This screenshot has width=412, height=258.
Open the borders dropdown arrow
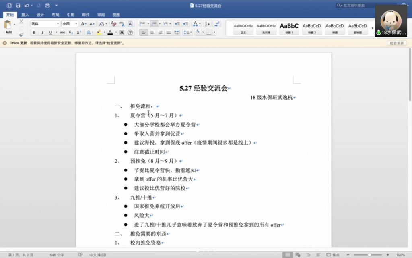pyautogui.click(x=214, y=32)
